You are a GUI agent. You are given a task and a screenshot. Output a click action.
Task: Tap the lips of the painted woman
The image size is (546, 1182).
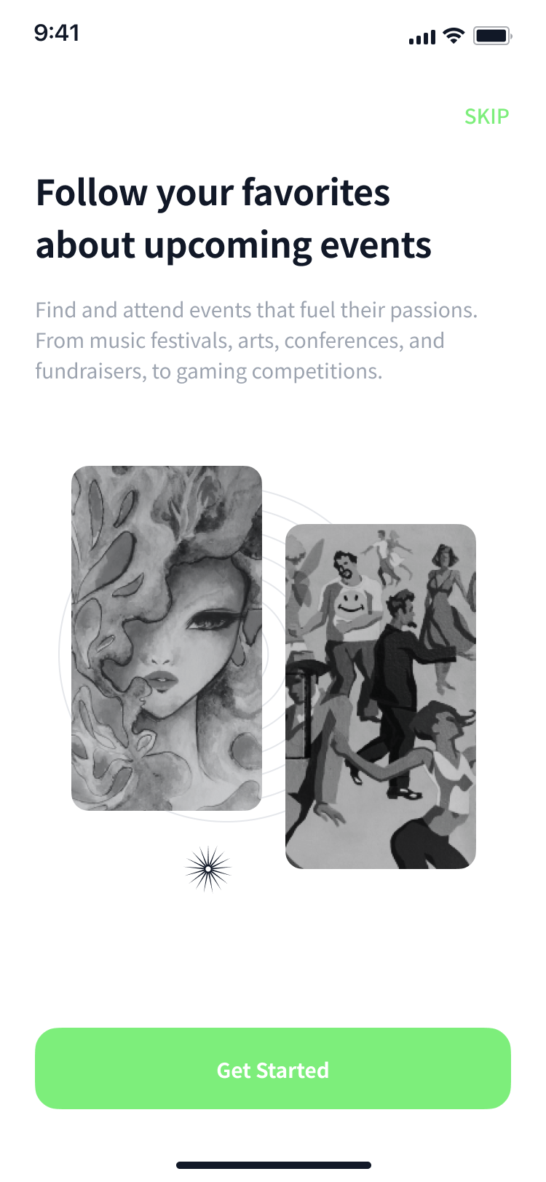point(162,682)
